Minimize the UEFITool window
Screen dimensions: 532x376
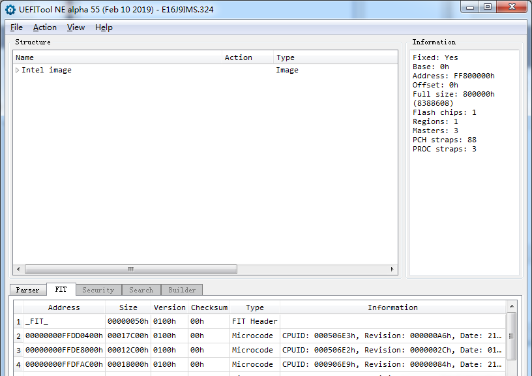(x=470, y=7)
